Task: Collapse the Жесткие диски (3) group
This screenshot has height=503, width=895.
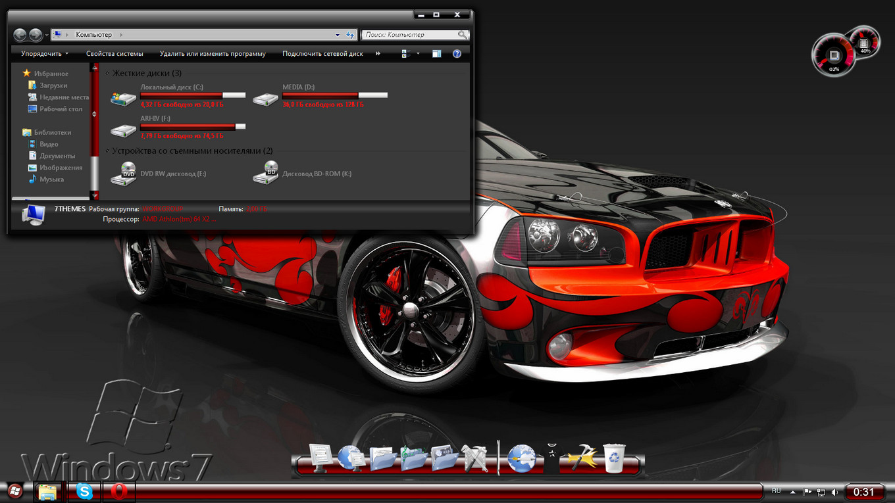Action: click(107, 73)
